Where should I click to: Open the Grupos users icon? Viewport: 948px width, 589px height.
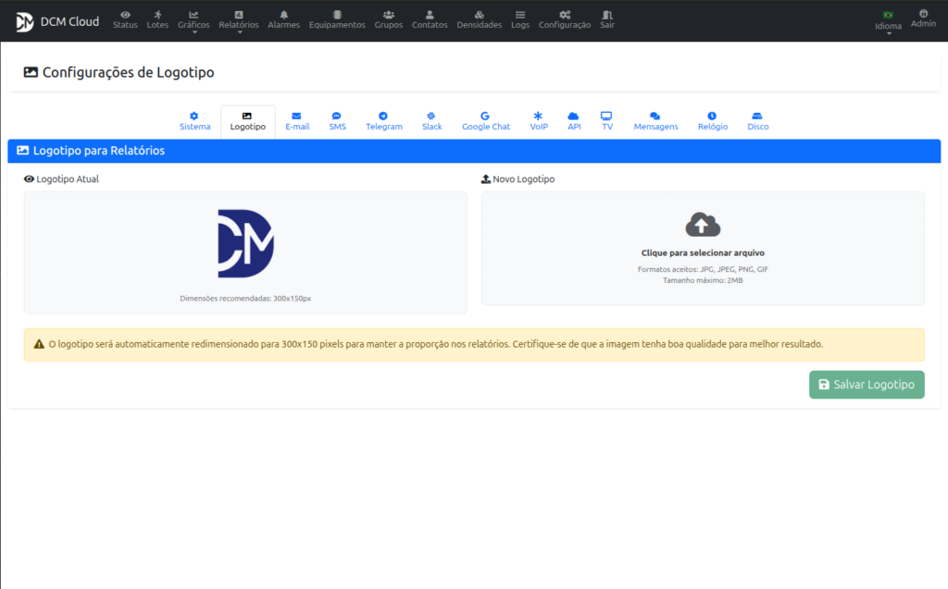389,15
